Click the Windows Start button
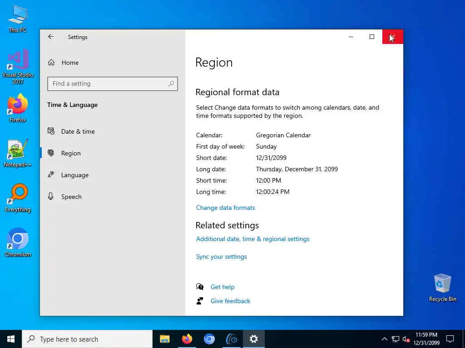 click(x=11, y=339)
